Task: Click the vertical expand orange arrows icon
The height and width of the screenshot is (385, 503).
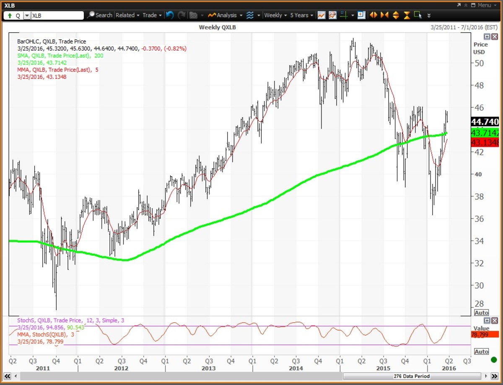Action: pos(396,15)
